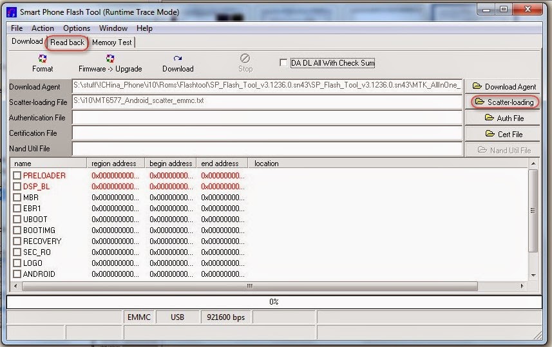552x347 pixels.
Task: Switch to the Read back tab
Action: coord(67,42)
